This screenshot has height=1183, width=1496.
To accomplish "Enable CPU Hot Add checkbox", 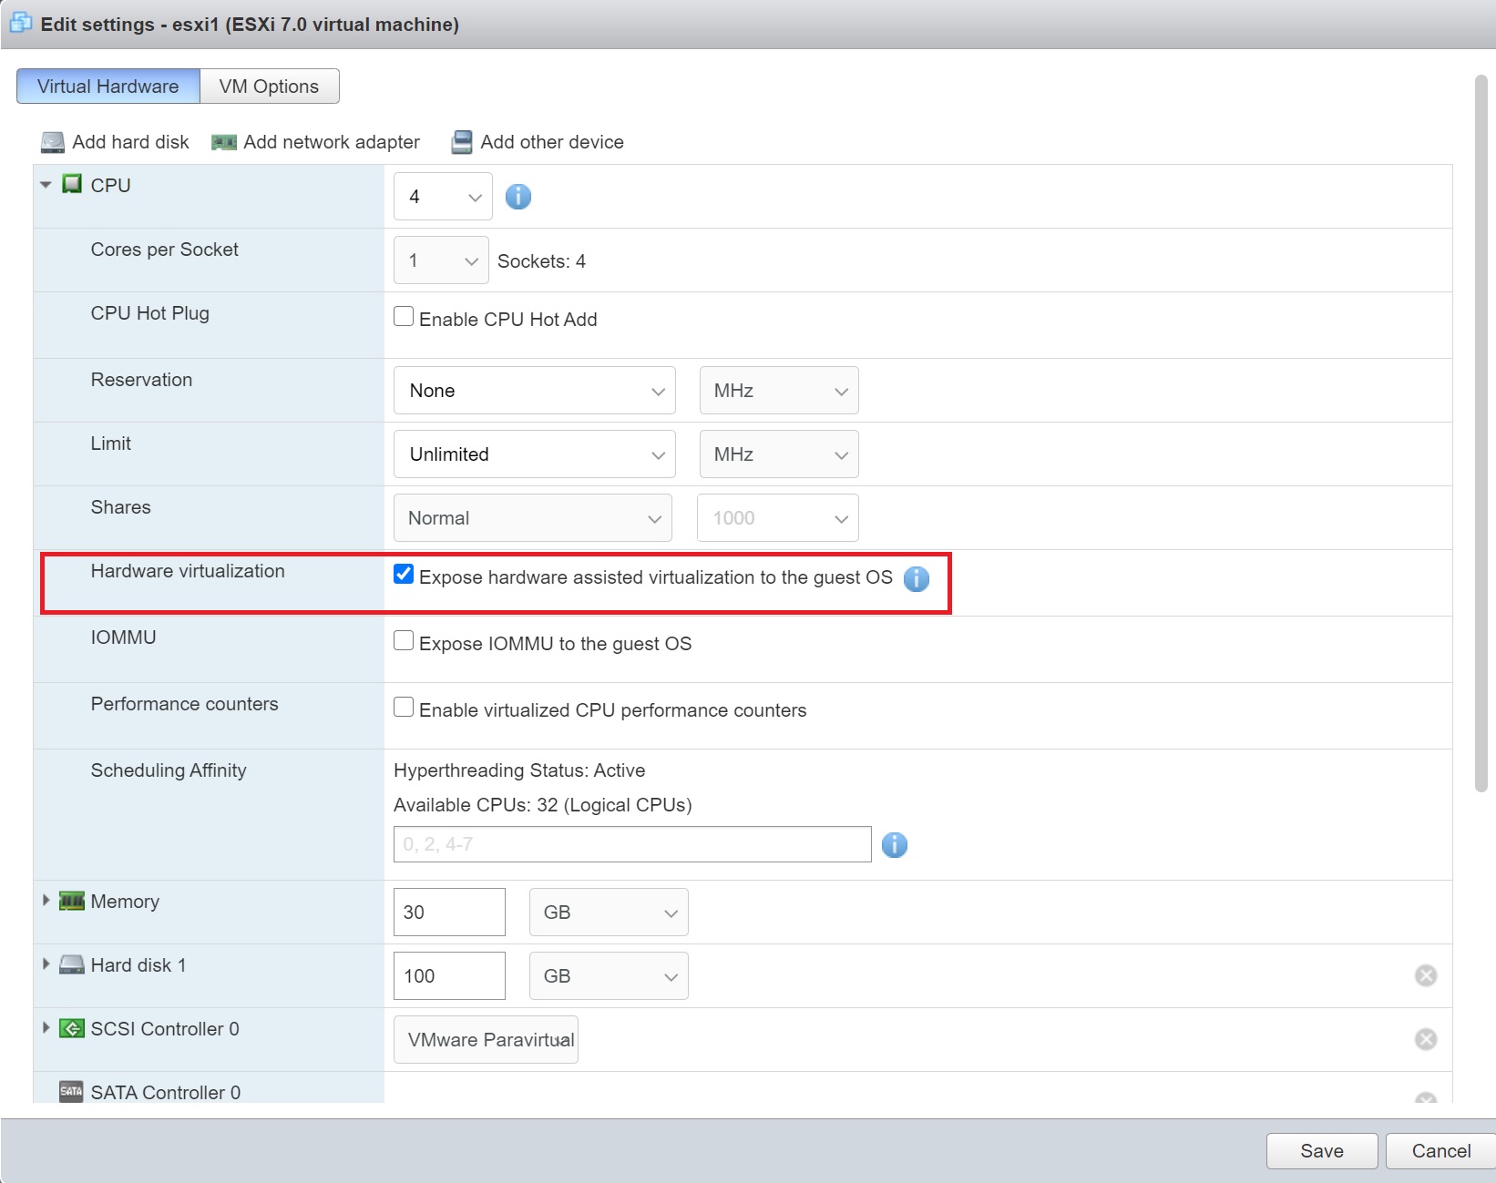I will pos(404,317).
